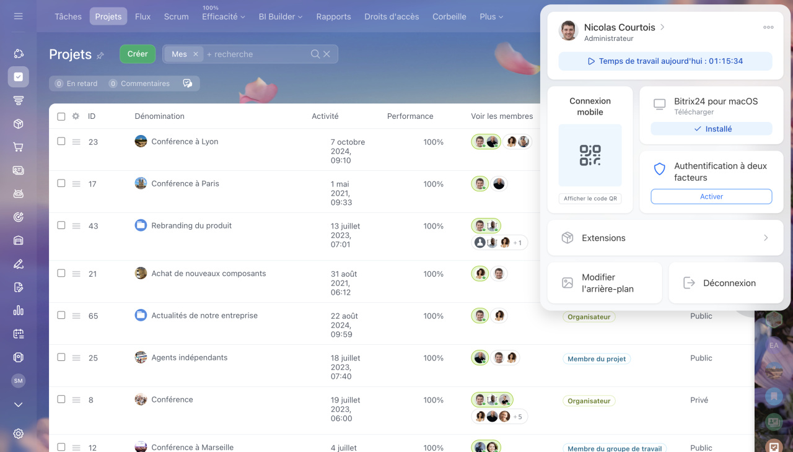Click the chat bubble icon near Commentaires
The height and width of the screenshot is (452, 793).
(x=188, y=84)
